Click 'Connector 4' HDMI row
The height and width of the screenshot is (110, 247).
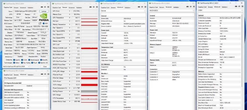[172, 80]
